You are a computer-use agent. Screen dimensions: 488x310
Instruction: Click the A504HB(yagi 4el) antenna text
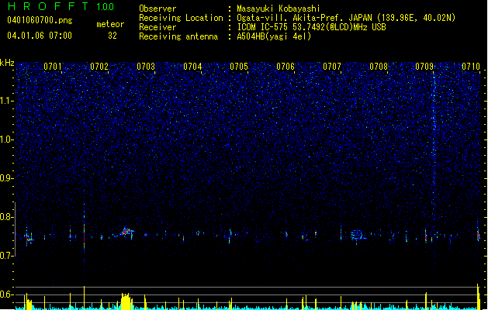point(274,36)
